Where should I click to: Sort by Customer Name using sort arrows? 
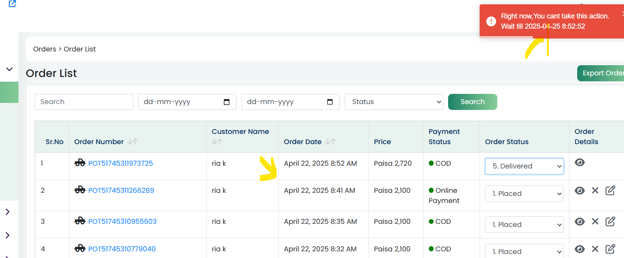[217, 141]
